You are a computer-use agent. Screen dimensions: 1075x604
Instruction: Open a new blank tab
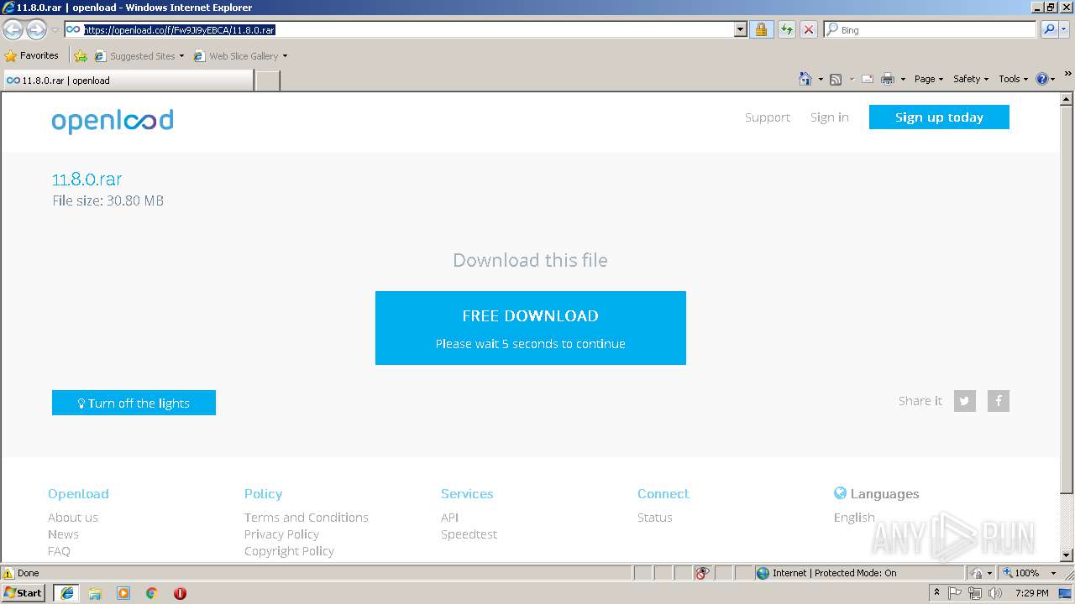(267, 81)
